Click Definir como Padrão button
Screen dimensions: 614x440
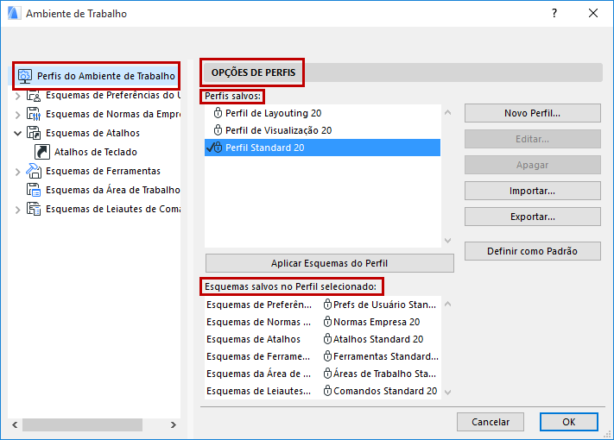(532, 252)
